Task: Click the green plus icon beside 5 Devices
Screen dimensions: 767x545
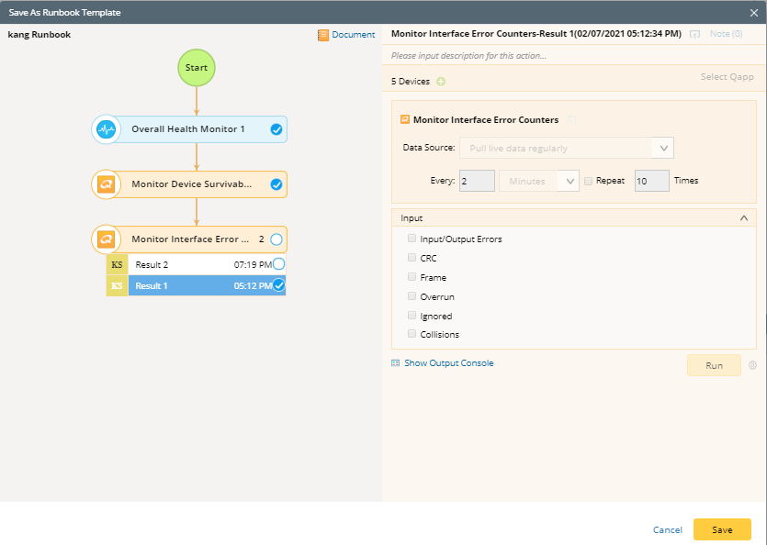Action: click(441, 81)
